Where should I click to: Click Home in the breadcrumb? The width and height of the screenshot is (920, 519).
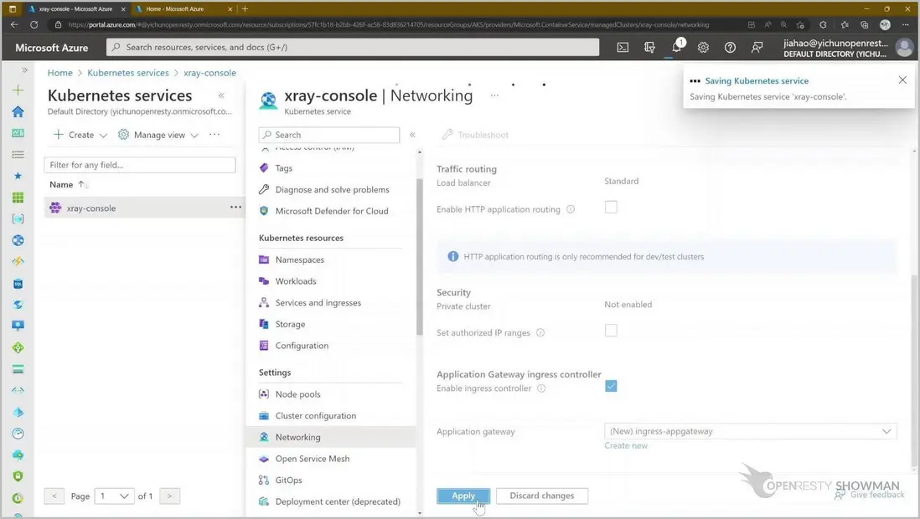(x=59, y=73)
